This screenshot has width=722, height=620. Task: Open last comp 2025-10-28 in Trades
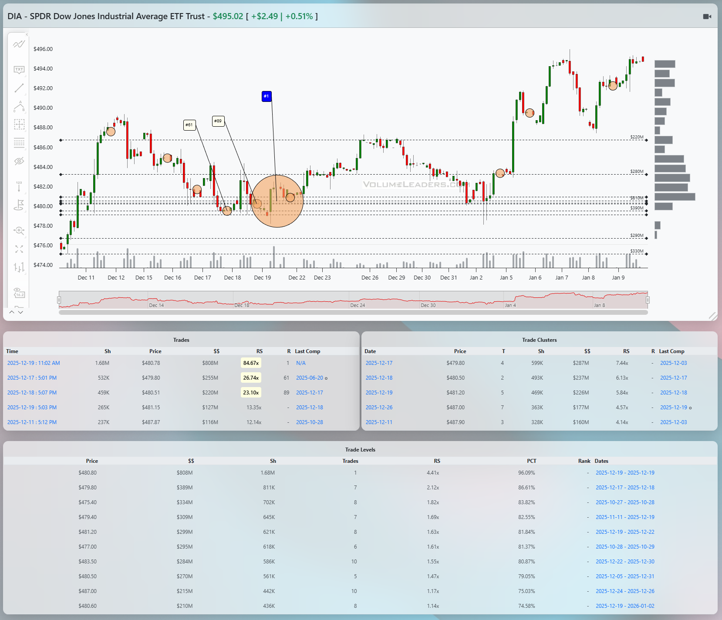tap(310, 422)
